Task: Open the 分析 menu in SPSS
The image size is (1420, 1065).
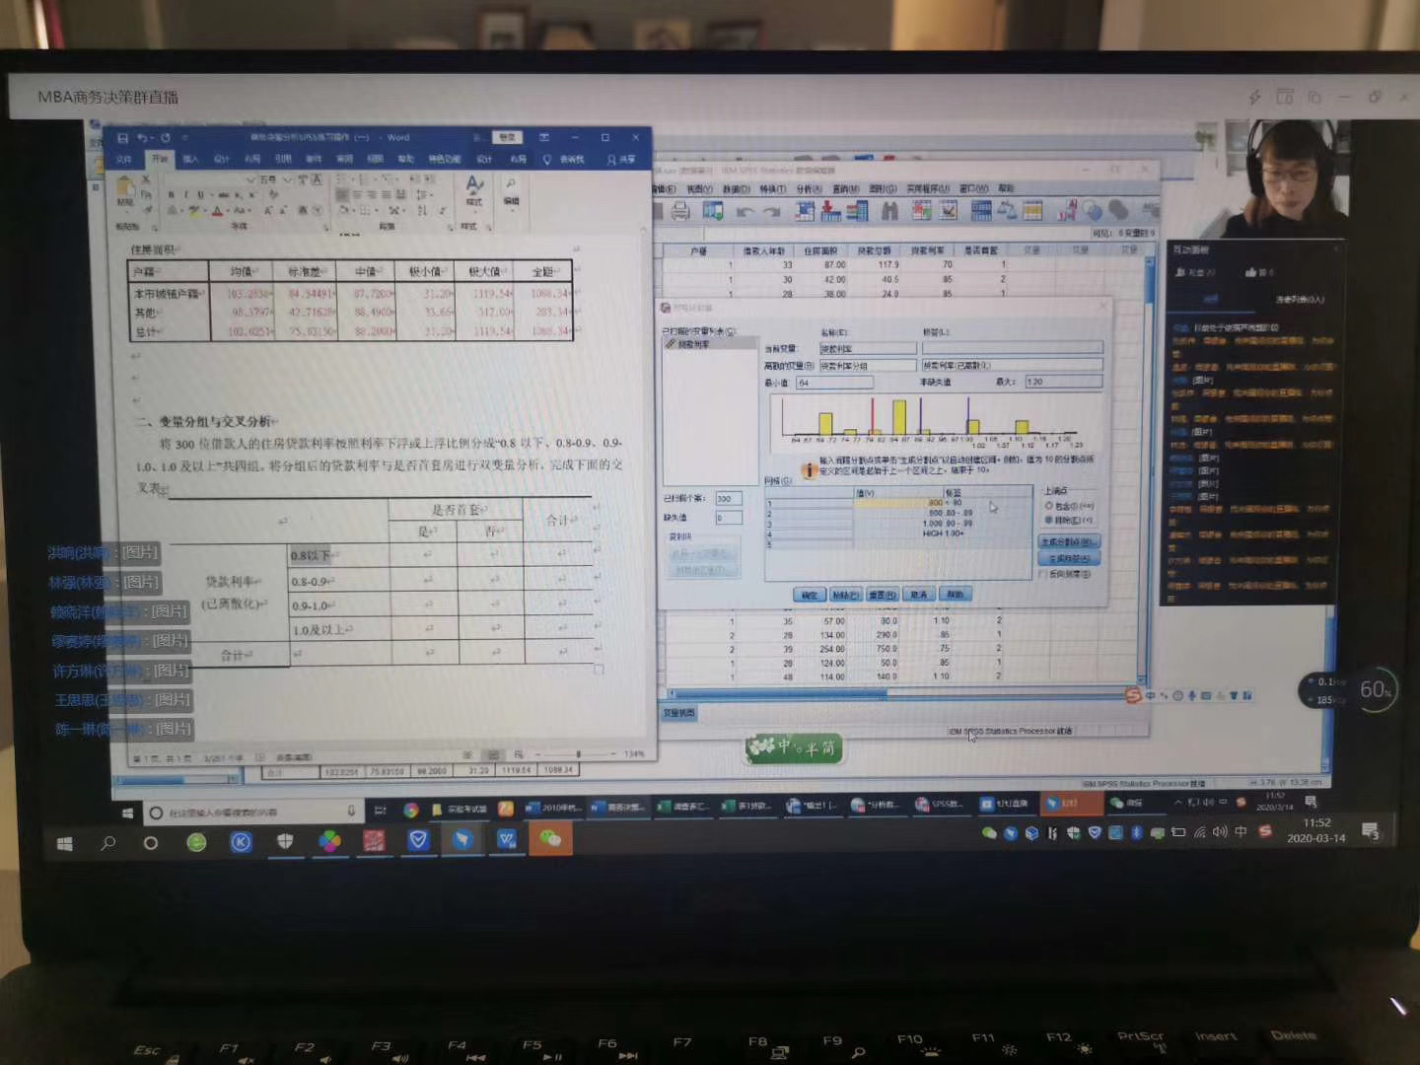Action: [808, 188]
